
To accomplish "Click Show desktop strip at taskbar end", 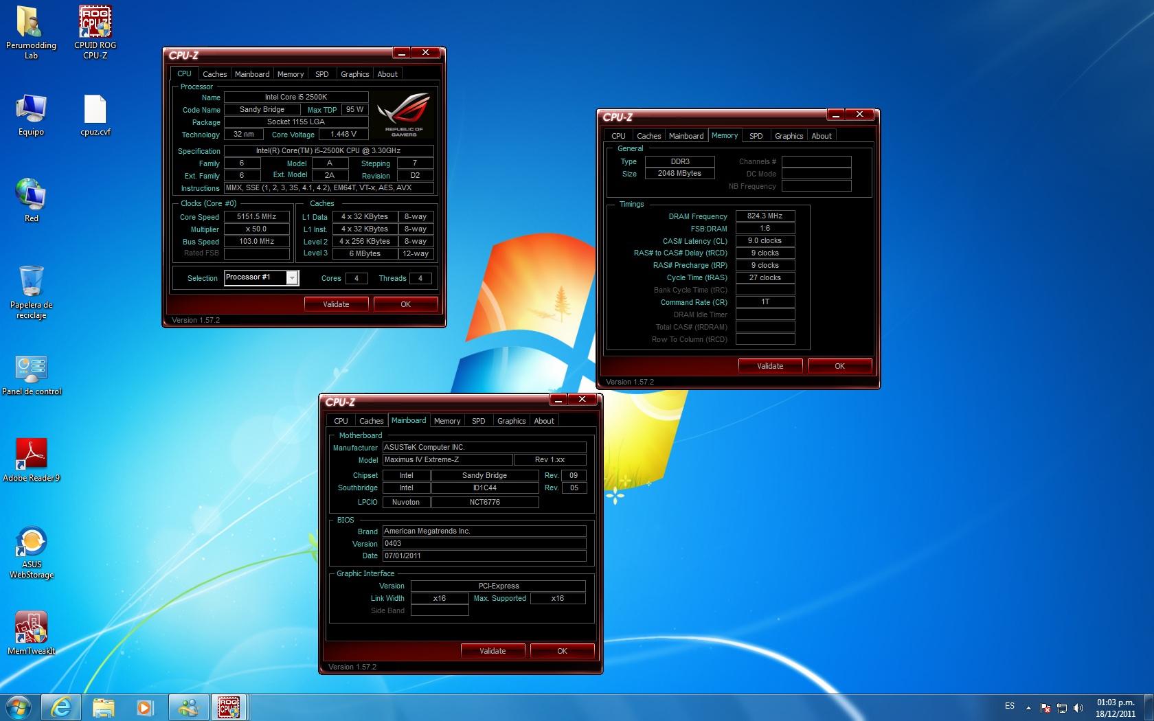I will pos(1149,707).
